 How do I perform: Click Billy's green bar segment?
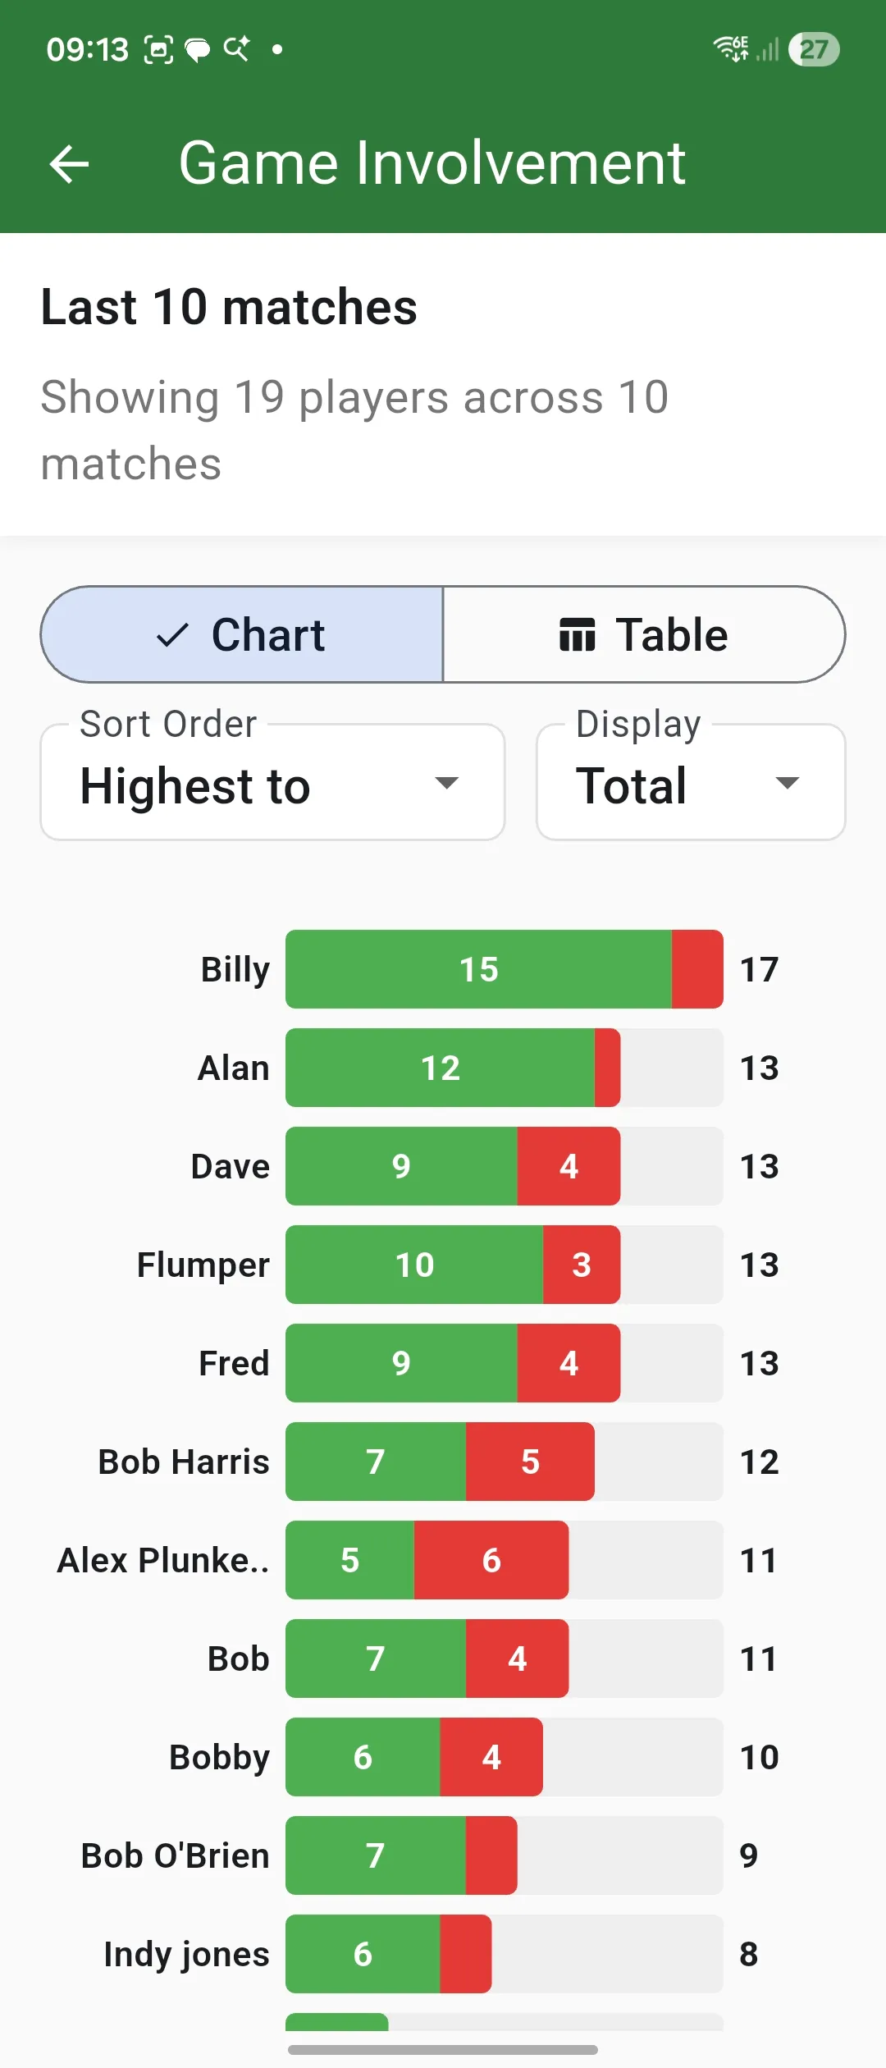478,969
